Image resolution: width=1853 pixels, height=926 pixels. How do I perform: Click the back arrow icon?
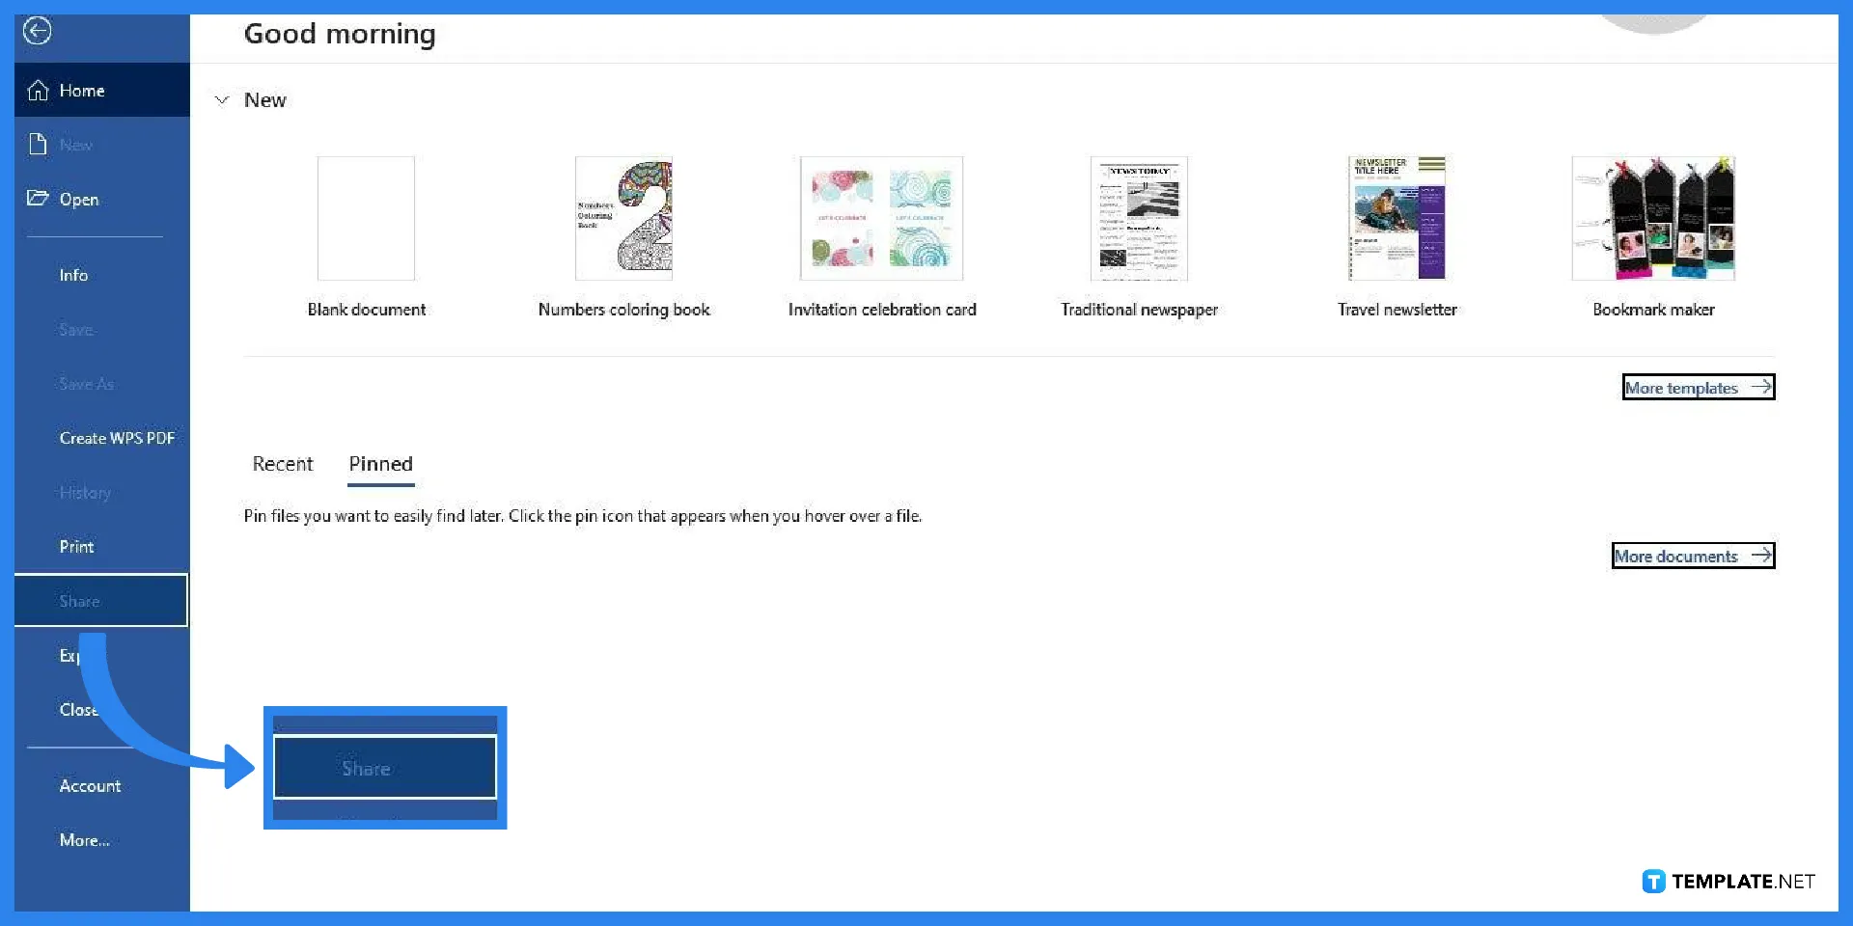point(37,31)
